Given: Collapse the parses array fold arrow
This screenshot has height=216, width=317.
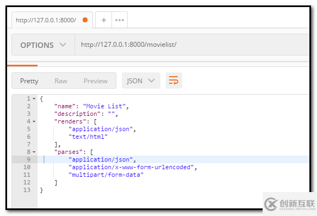Looking at the screenshot, I should (x=34, y=152).
